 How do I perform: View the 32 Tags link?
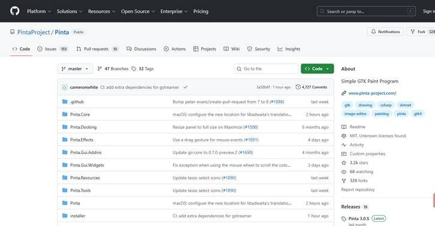tap(143, 68)
